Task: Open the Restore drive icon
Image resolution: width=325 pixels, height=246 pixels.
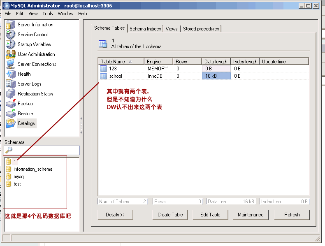Action: (11, 114)
